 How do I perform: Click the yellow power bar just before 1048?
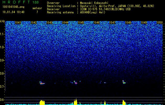click(x=124, y=102)
